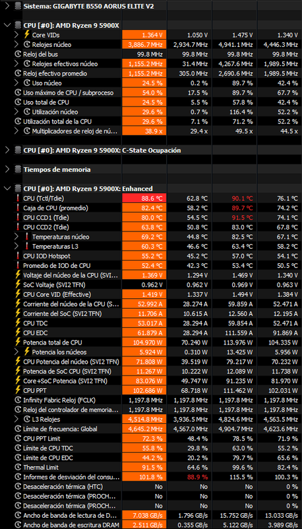Click the 104.970 W total CPU power value
Image resolution: width=302 pixels, height=529 pixels.
pyautogui.click(x=146, y=343)
